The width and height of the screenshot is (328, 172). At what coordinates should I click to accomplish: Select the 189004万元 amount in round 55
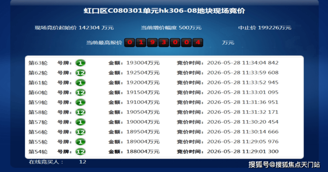pyautogui.click(x=143, y=141)
